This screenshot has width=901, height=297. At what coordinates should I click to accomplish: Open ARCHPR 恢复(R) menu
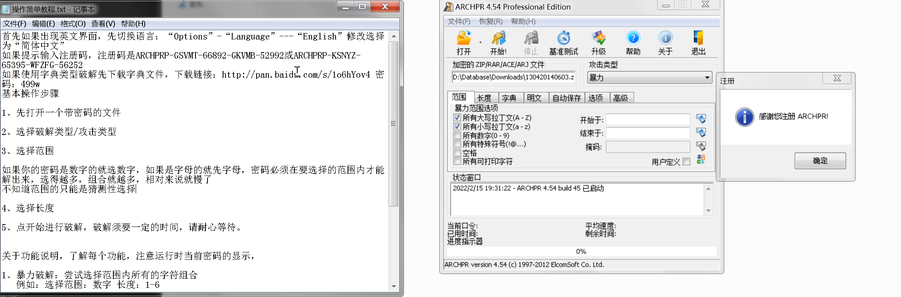(491, 21)
